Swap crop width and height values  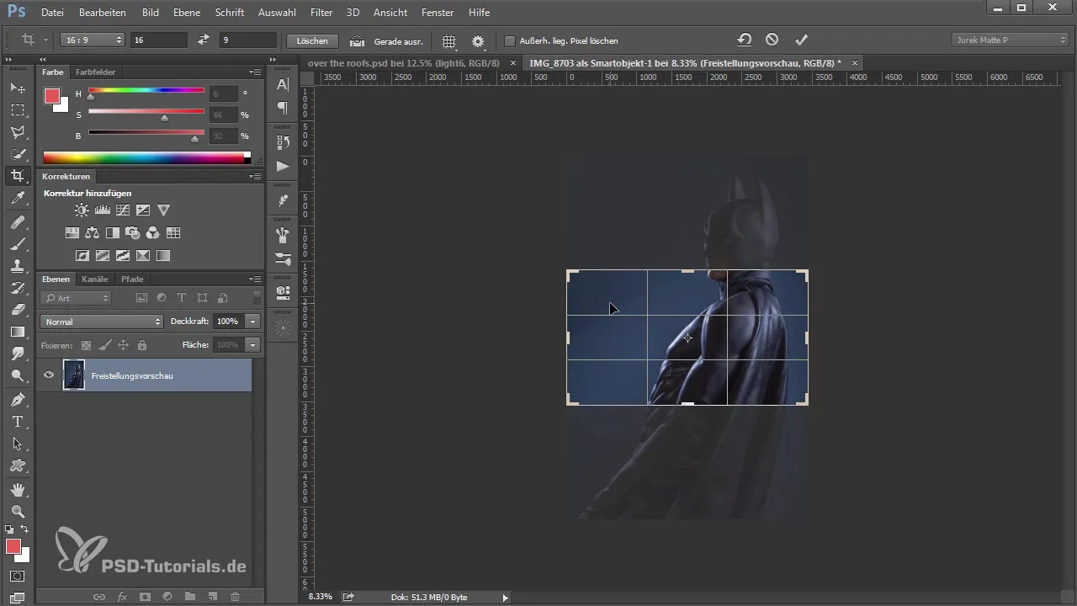point(203,40)
